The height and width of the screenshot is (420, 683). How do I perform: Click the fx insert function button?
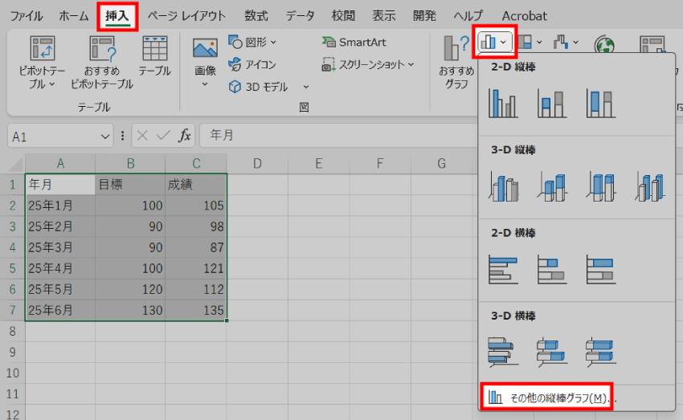click(x=185, y=136)
